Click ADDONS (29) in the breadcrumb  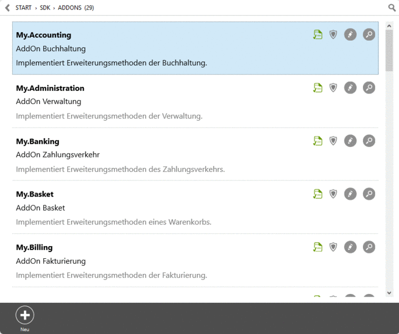[x=76, y=8]
